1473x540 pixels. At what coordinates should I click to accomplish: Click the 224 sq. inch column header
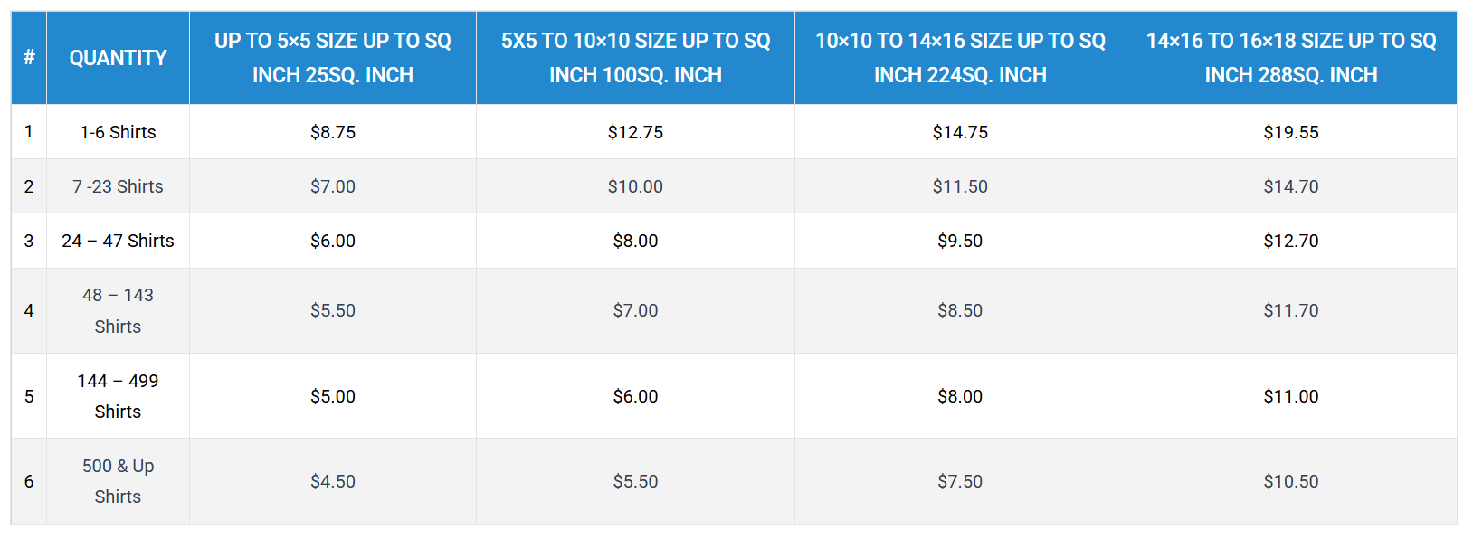coord(960,58)
